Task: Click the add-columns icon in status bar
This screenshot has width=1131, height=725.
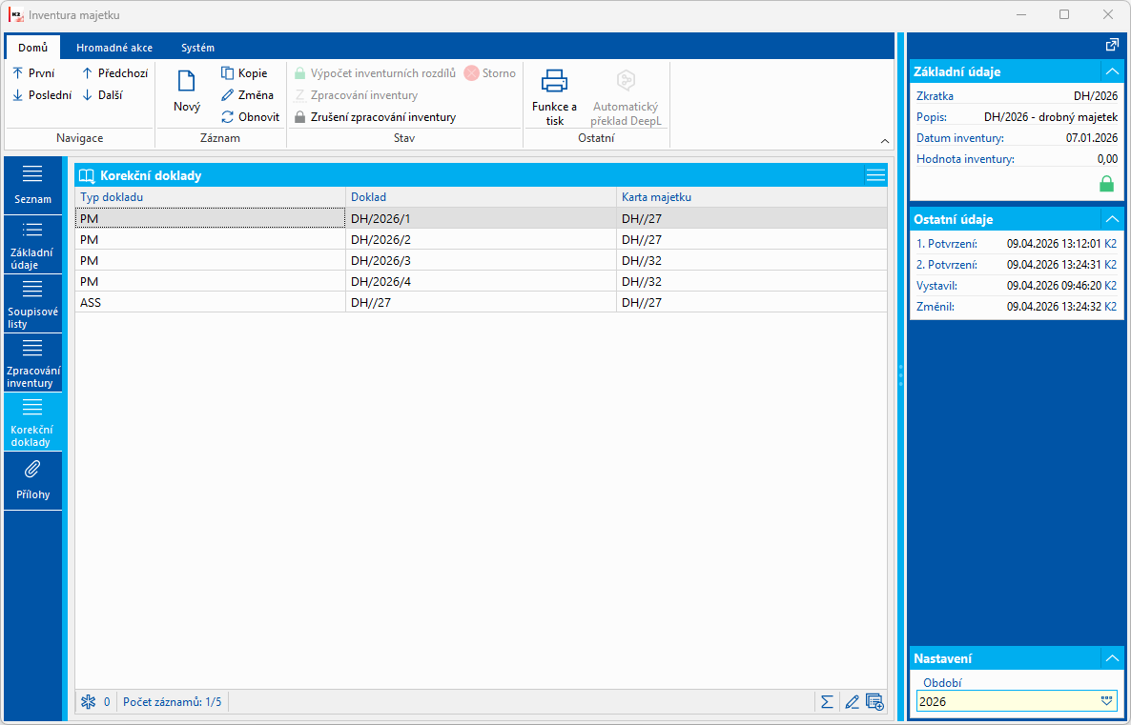Action: 874,701
